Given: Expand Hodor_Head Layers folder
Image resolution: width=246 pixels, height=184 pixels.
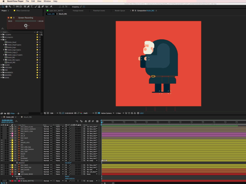Looking at the screenshot, I should tap(4, 45).
